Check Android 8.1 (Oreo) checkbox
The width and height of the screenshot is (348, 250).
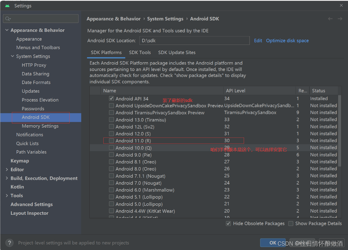coord(111,162)
